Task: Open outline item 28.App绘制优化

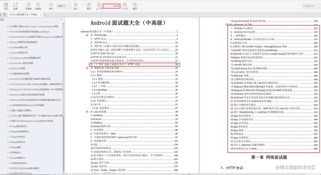Action: (17, 142)
